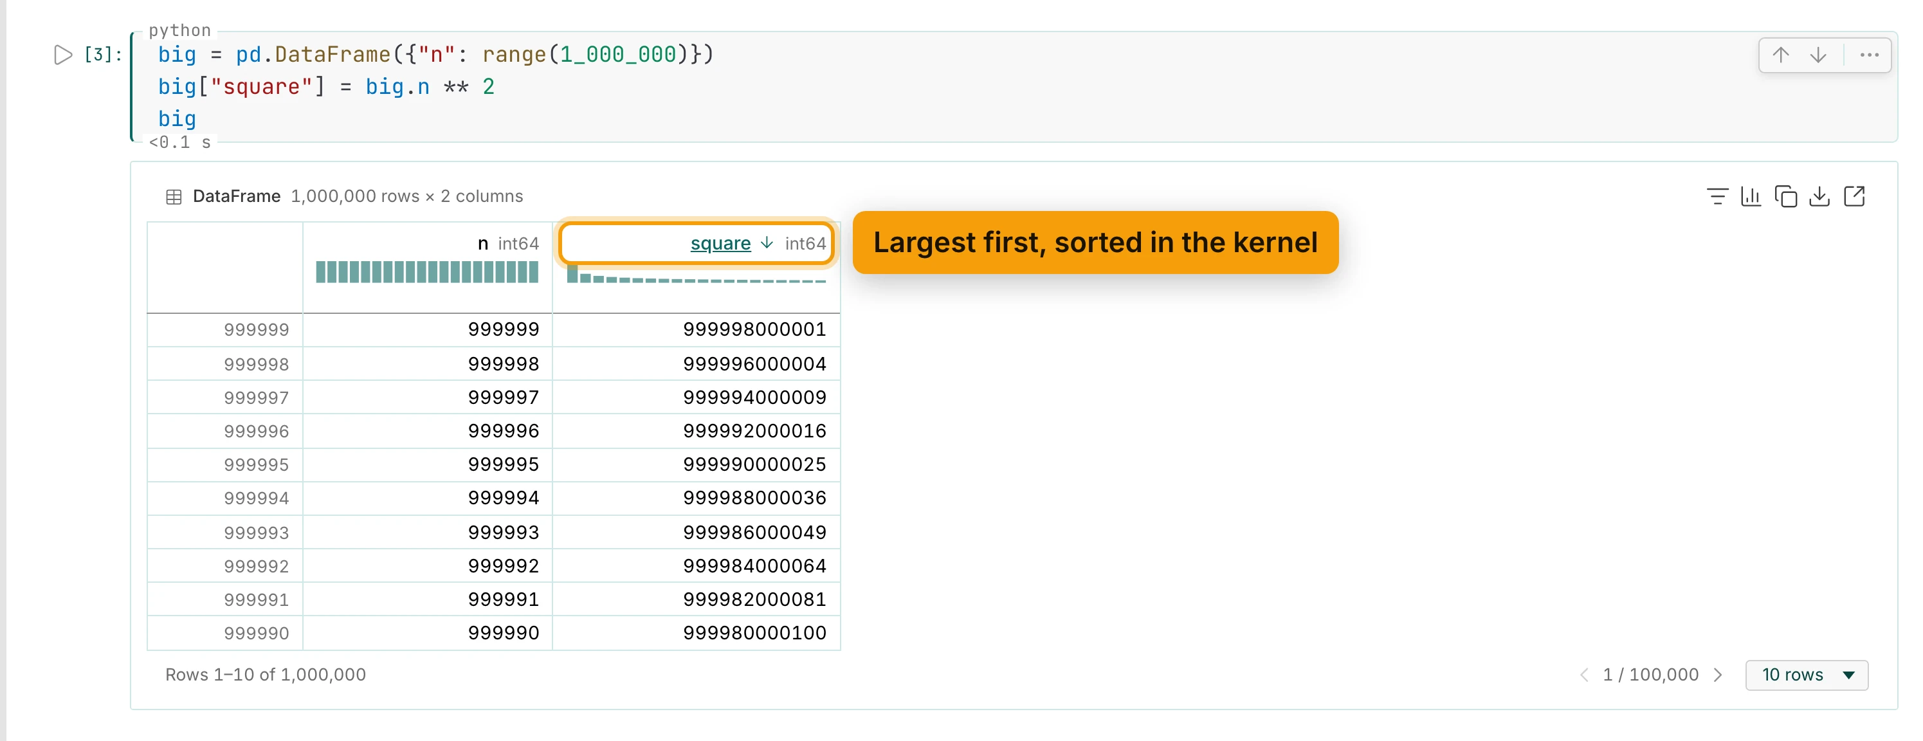Move cell down with the down arrow
Image resolution: width=1923 pixels, height=741 pixels.
pos(1819,55)
